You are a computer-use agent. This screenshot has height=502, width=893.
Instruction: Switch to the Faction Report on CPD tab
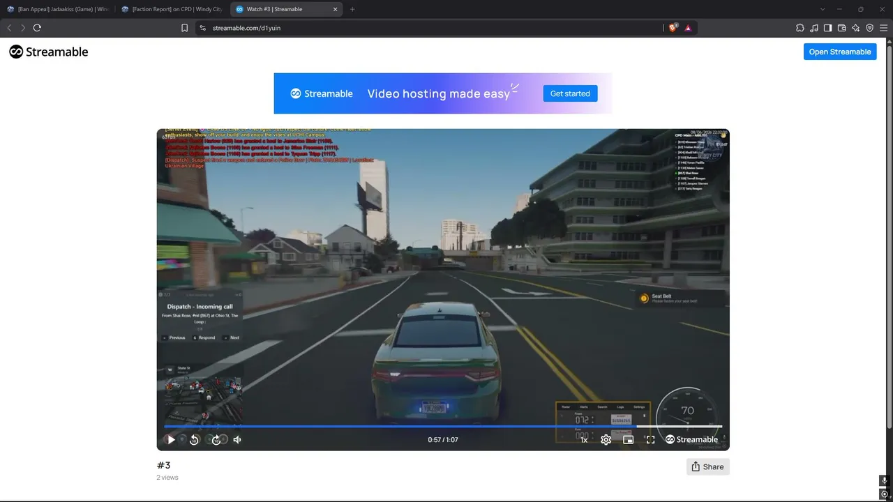pos(172,9)
